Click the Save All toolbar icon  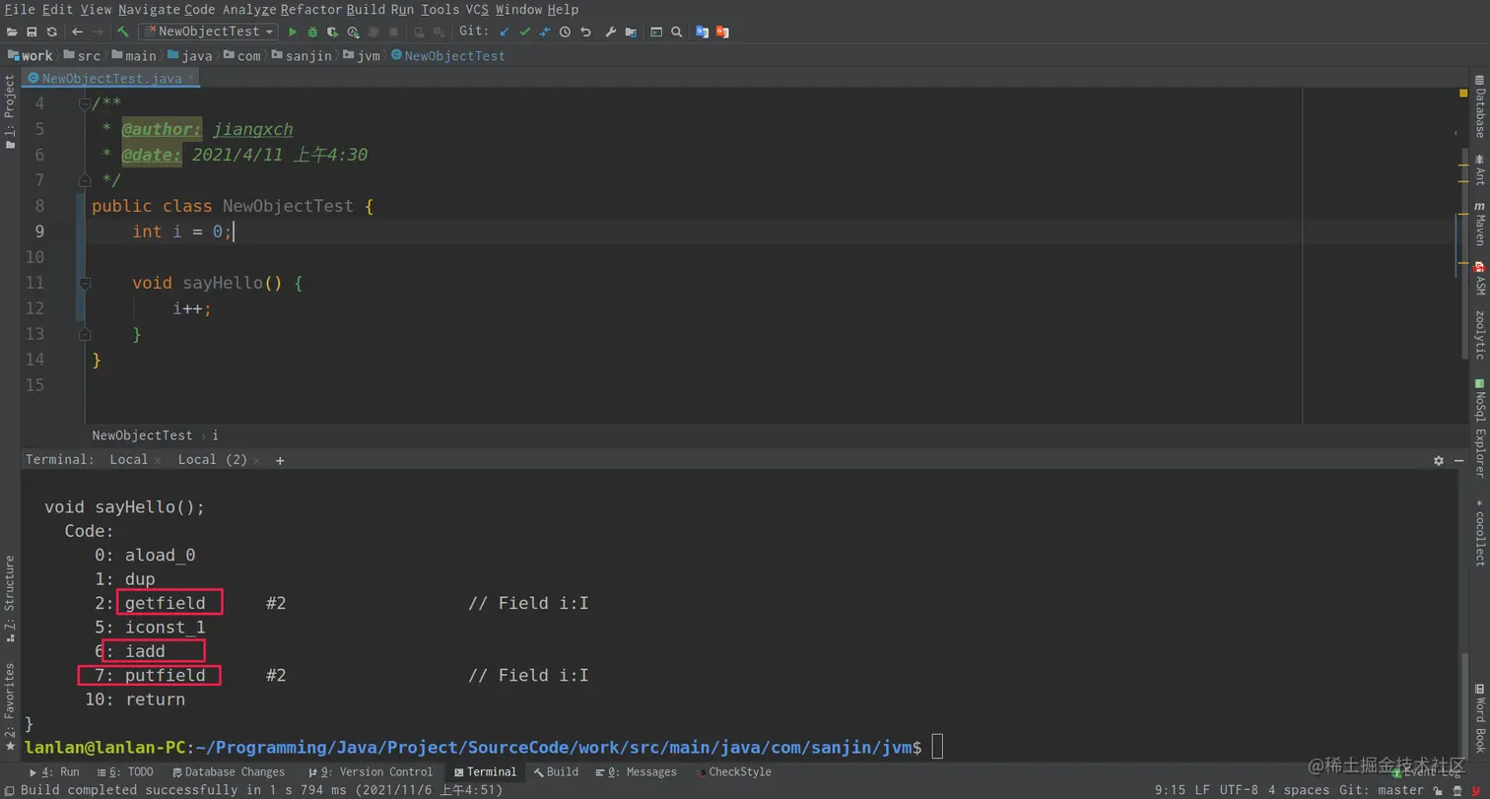click(32, 32)
